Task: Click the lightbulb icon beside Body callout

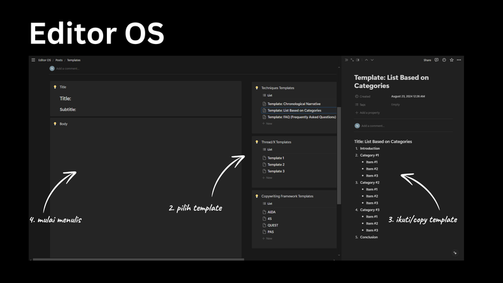Action: click(x=55, y=124)
